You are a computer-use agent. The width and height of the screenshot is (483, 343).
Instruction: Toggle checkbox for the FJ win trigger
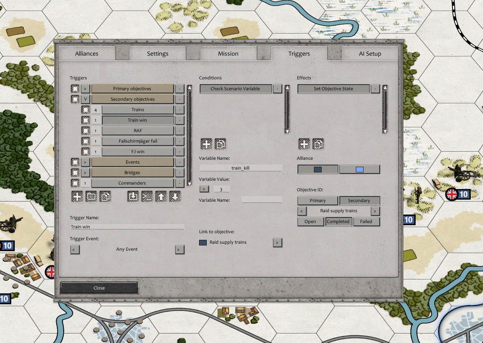click(86, 152)
